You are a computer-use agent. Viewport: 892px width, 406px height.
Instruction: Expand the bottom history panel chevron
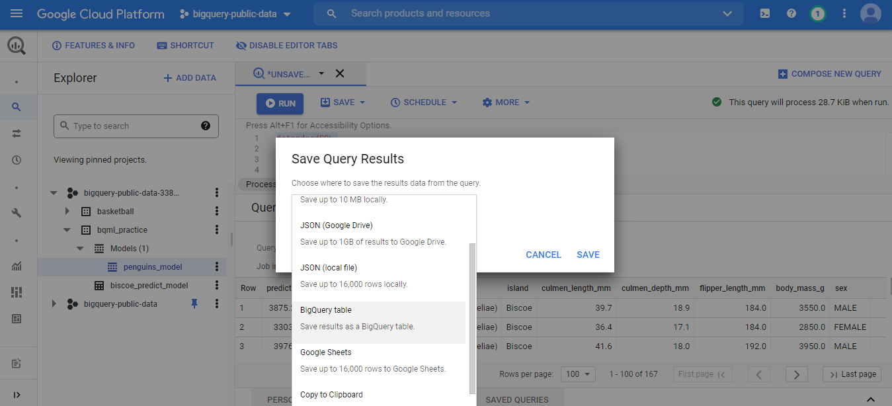(871, 399)
